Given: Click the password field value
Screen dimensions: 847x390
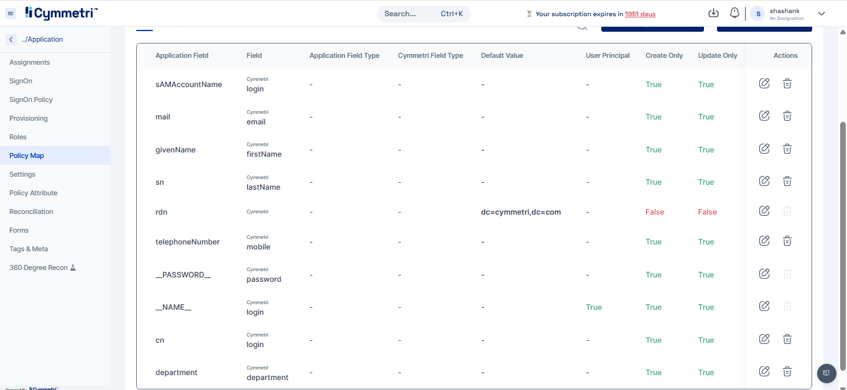Looking at the screenshot, I should (264, 279).
